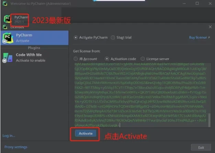Click the Licenses dialog PyCharm icon
215x153 pixels.
click(5, 27)
